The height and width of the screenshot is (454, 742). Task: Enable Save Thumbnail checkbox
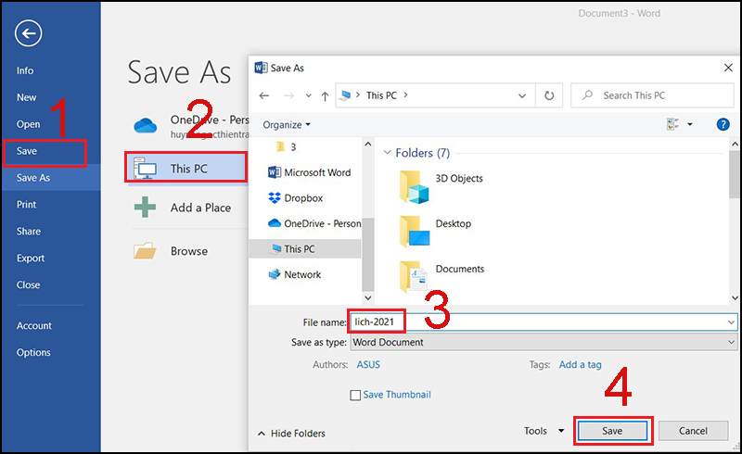click(355, 396)
